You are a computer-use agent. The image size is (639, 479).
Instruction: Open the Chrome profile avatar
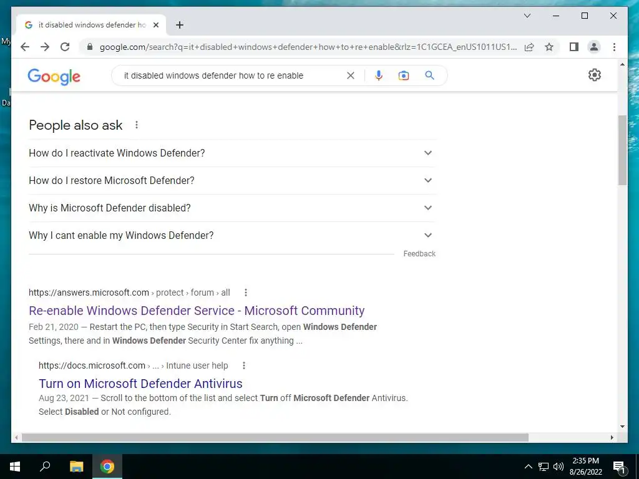tap(594, 47)
